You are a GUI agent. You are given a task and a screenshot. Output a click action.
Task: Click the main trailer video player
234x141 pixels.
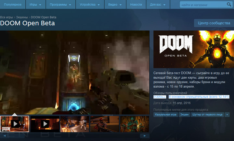pos(75,72)
